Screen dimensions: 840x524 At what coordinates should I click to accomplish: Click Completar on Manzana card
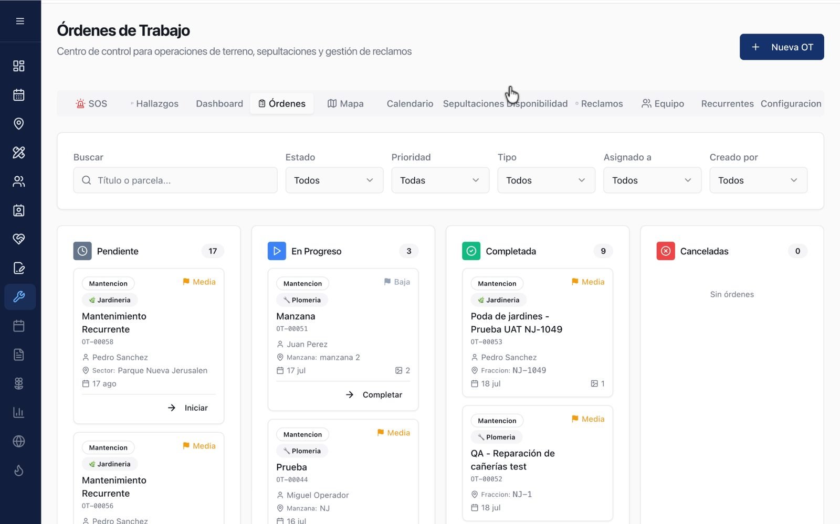(374, 395)
